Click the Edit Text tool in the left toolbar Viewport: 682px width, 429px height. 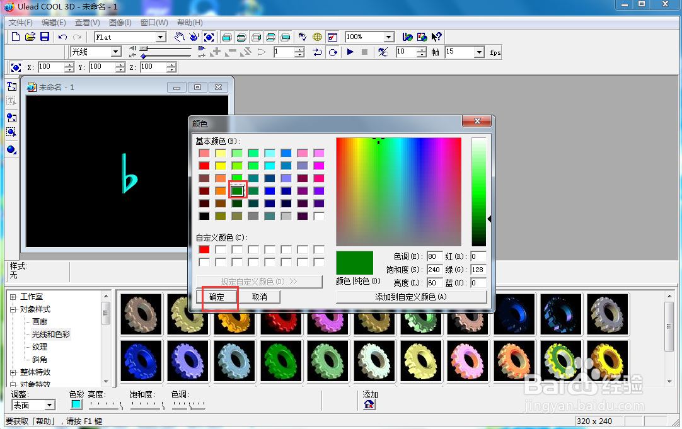(12, 101)
